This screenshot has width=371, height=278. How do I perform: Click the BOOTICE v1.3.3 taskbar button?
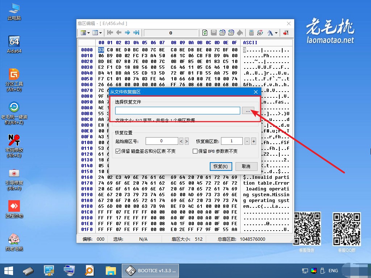150,271
